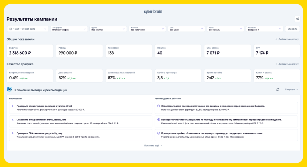307x167 pixels.
Task: Open the Цель filter dropdown
Action: tap(186, 29)
